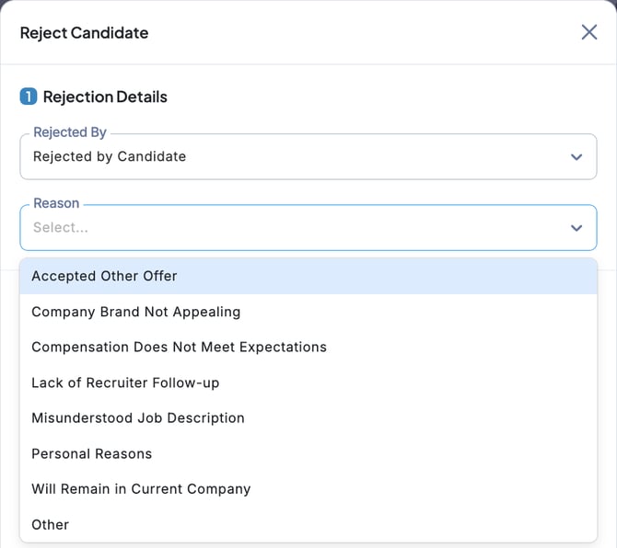Pick "Will Remain in Current Company"
Image resolution: width=617 pixels, height=548 pixels.
coord(141,489)
